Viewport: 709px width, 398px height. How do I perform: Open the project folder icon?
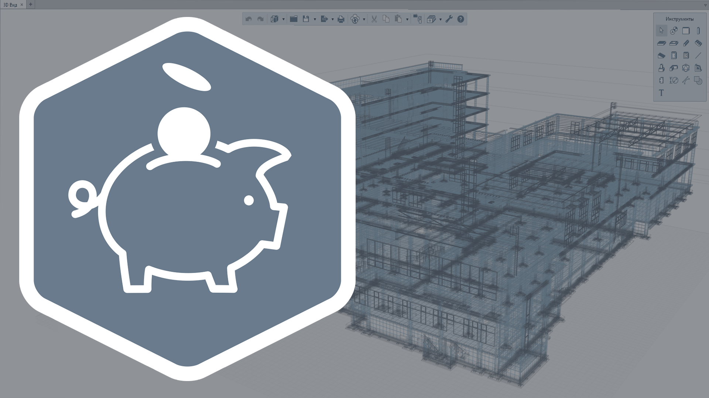(294, 19)
